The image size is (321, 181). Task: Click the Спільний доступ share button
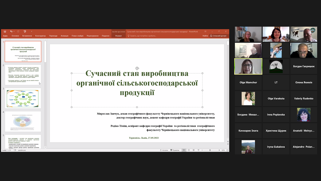point(218,36)
